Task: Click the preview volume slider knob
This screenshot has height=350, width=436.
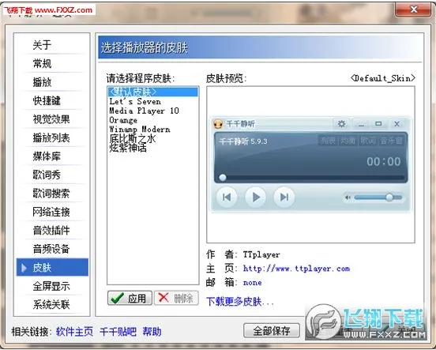Action: 389,198
